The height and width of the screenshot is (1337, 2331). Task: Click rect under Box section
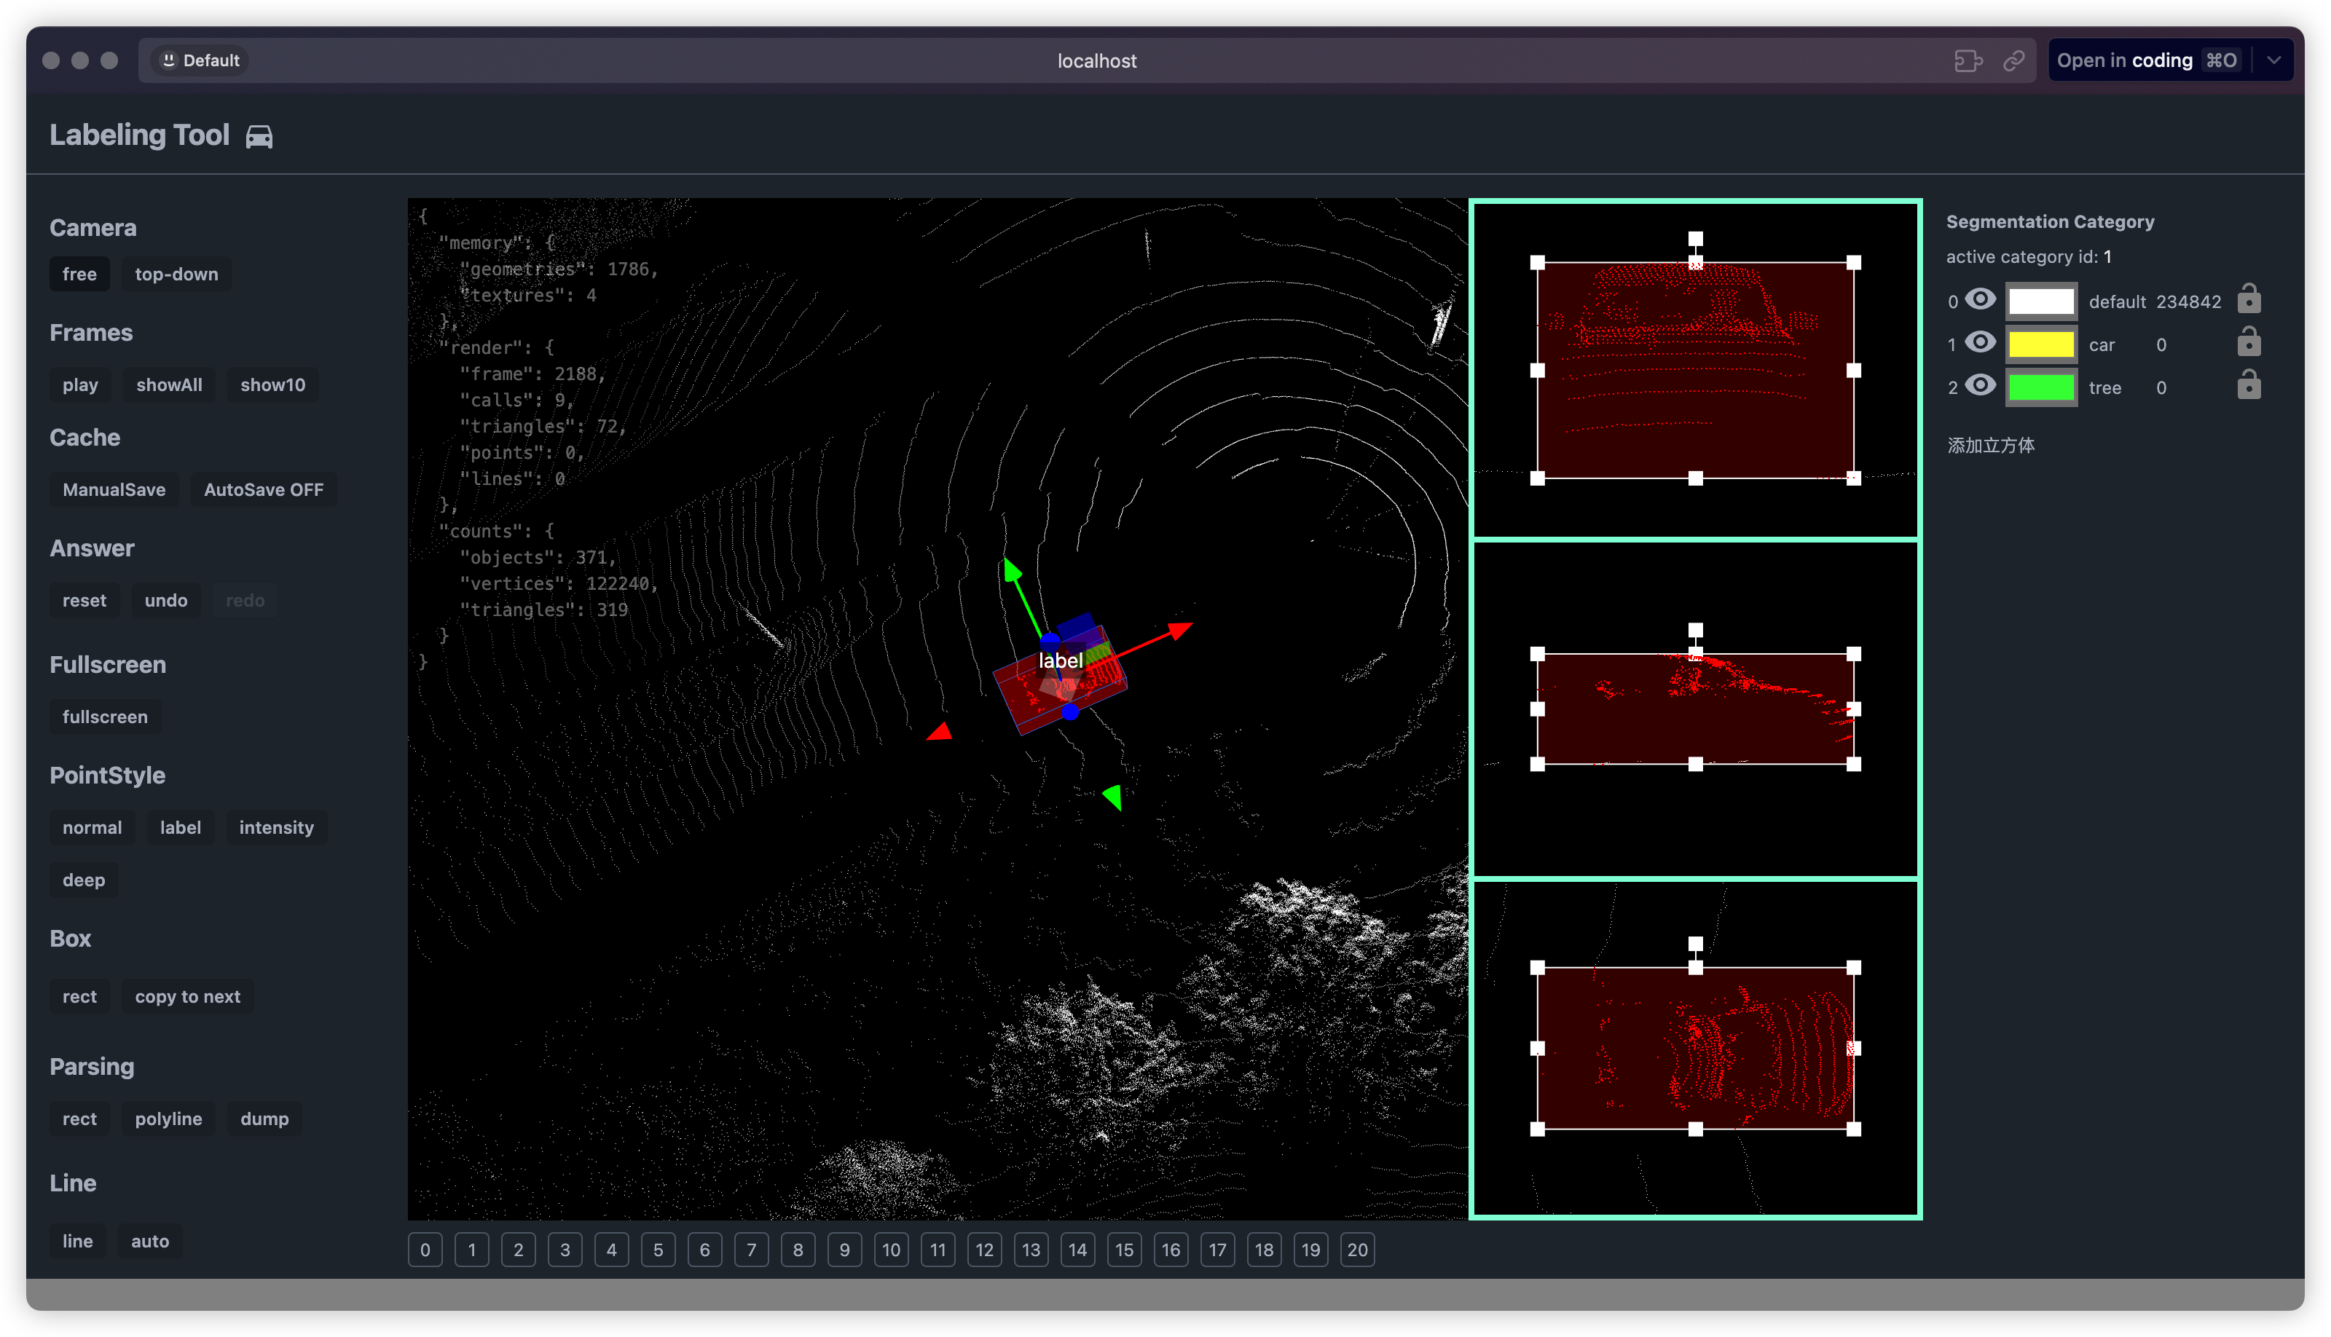click(x=79, y=996)
